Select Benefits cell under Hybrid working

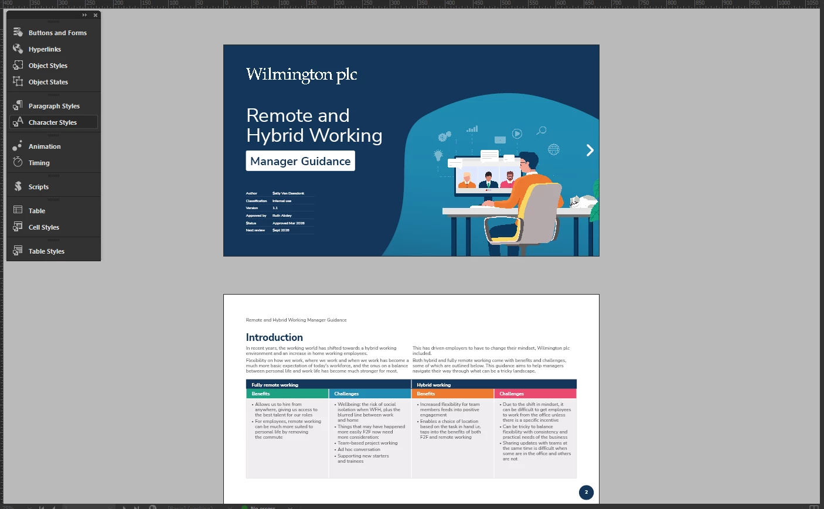[452, 394]
